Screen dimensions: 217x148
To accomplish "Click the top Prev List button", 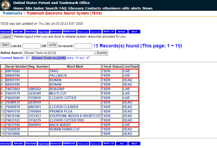I will pos(83,32).
